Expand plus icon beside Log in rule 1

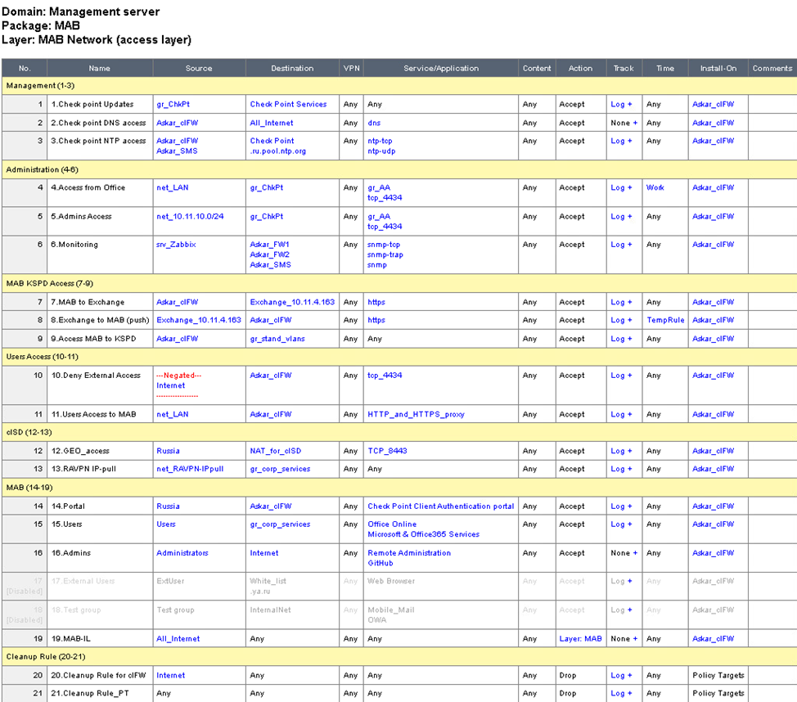(x=630, y=104)
